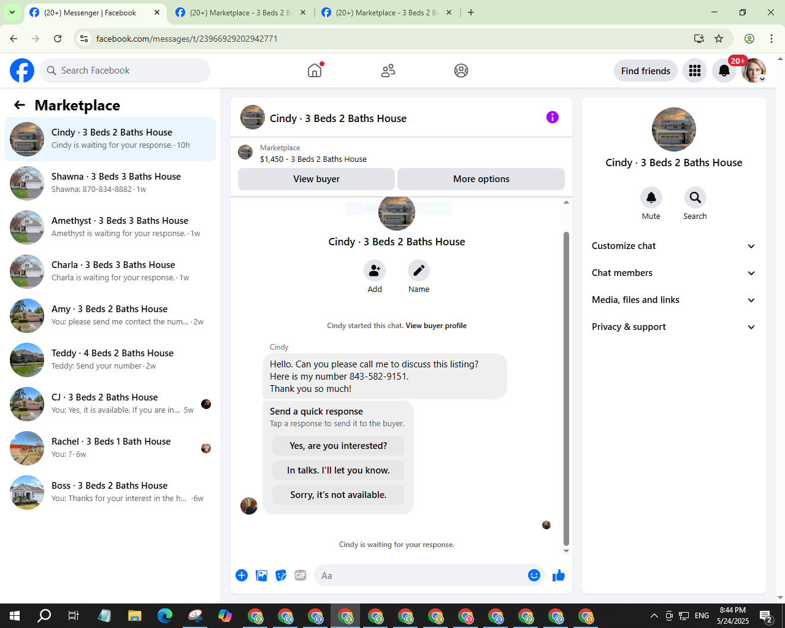Send quick reply 'Yes, are you interested?'
This screenshot has width=785, height=628.
point(339,446)
